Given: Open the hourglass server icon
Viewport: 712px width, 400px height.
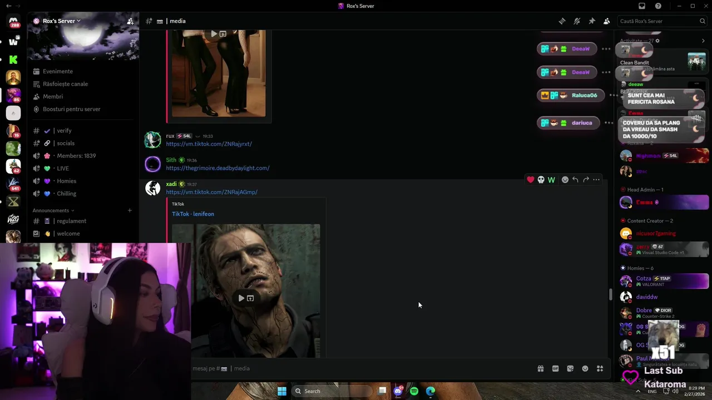Looking at the screenshot, I should pyautogui.click(x=13, y=202).
